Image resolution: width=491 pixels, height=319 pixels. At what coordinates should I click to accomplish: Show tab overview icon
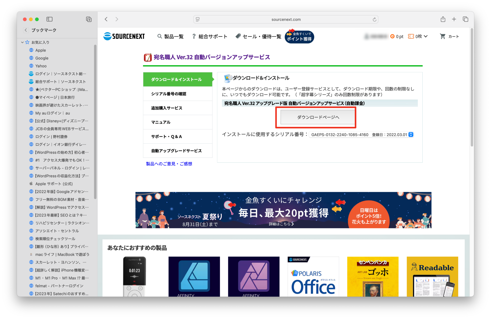click(465, 19)
